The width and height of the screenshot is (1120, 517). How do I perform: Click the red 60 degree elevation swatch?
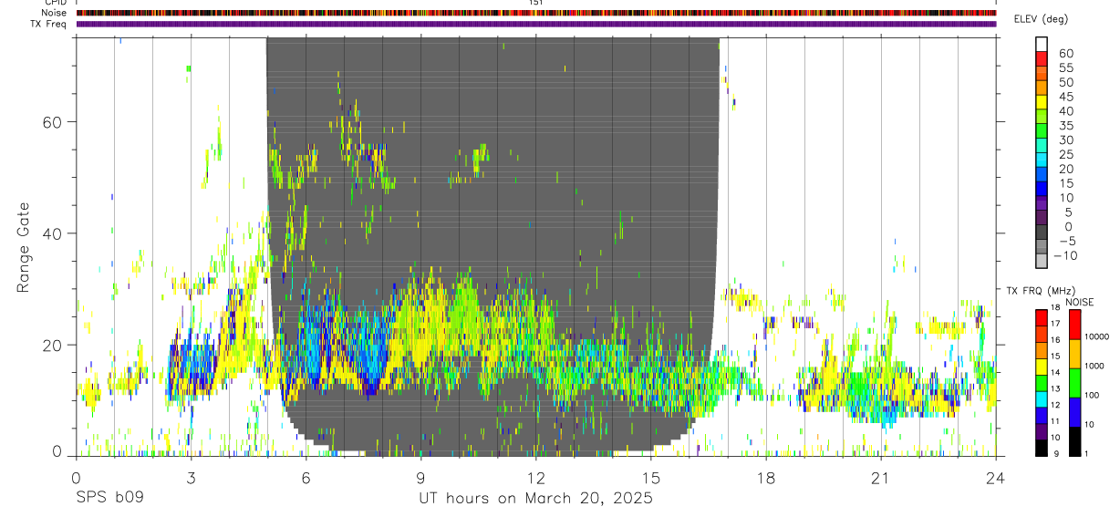tap(1042, 58)
